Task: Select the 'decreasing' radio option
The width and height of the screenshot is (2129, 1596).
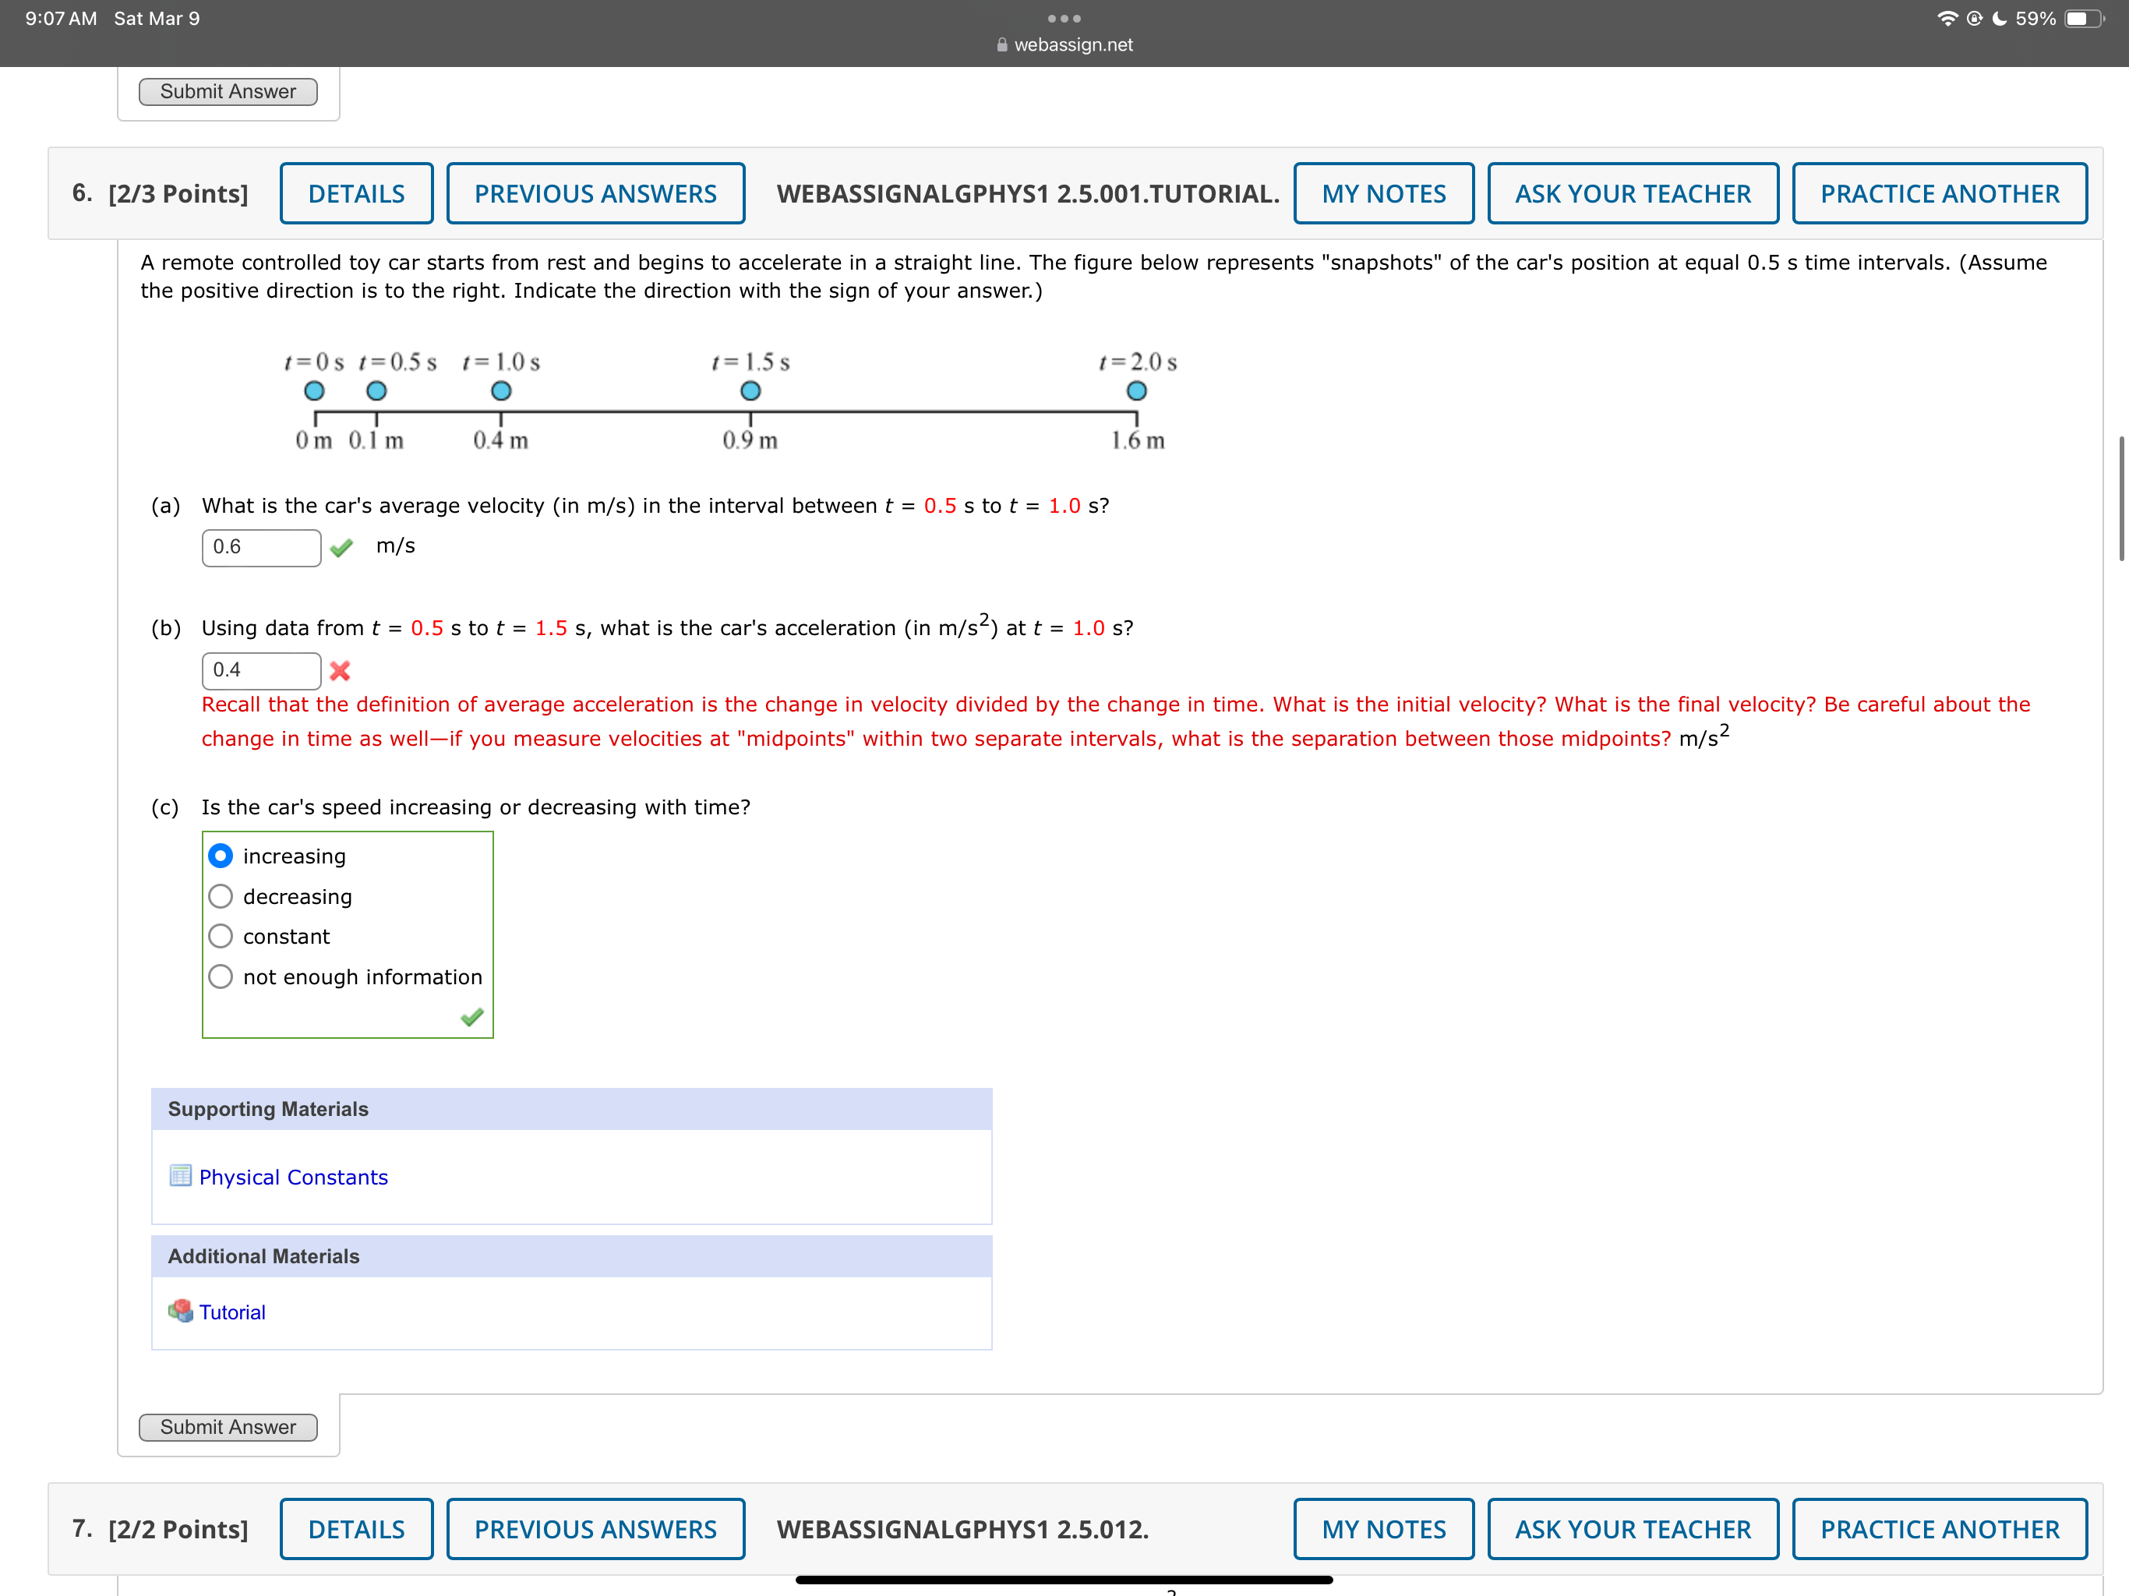Action: pyautogui.click(x=221, y=896)
